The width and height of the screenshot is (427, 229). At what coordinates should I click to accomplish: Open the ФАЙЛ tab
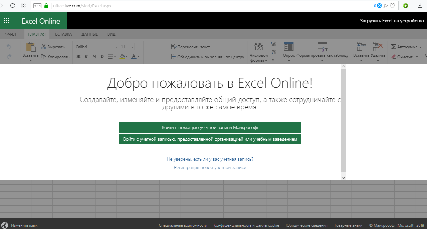[x=10, y=34]
